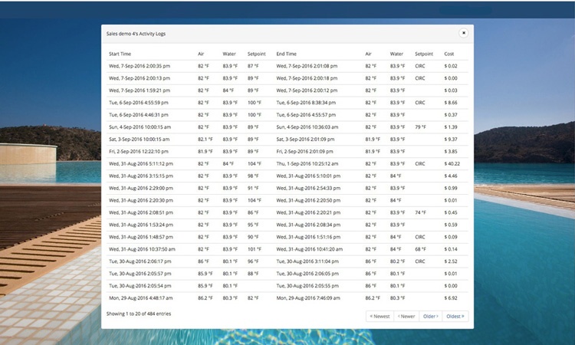Click the End Time column header

point(286,54)
